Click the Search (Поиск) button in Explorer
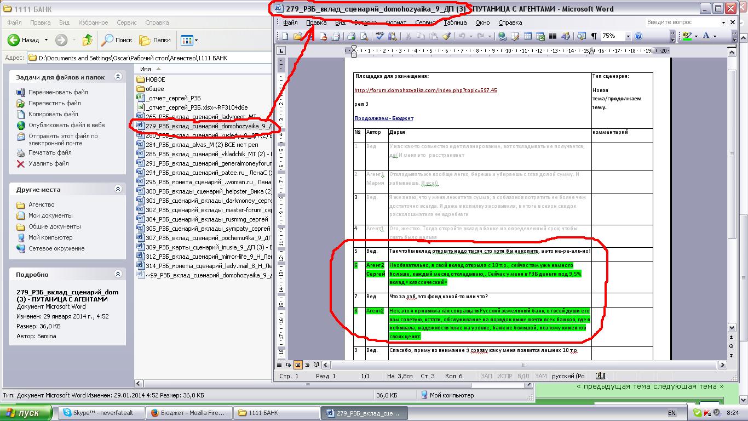 [117, 40]
